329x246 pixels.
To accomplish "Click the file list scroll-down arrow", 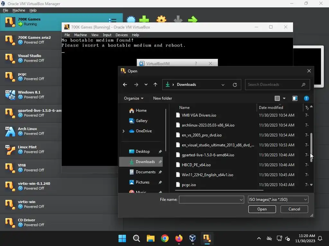I will 311,185.
